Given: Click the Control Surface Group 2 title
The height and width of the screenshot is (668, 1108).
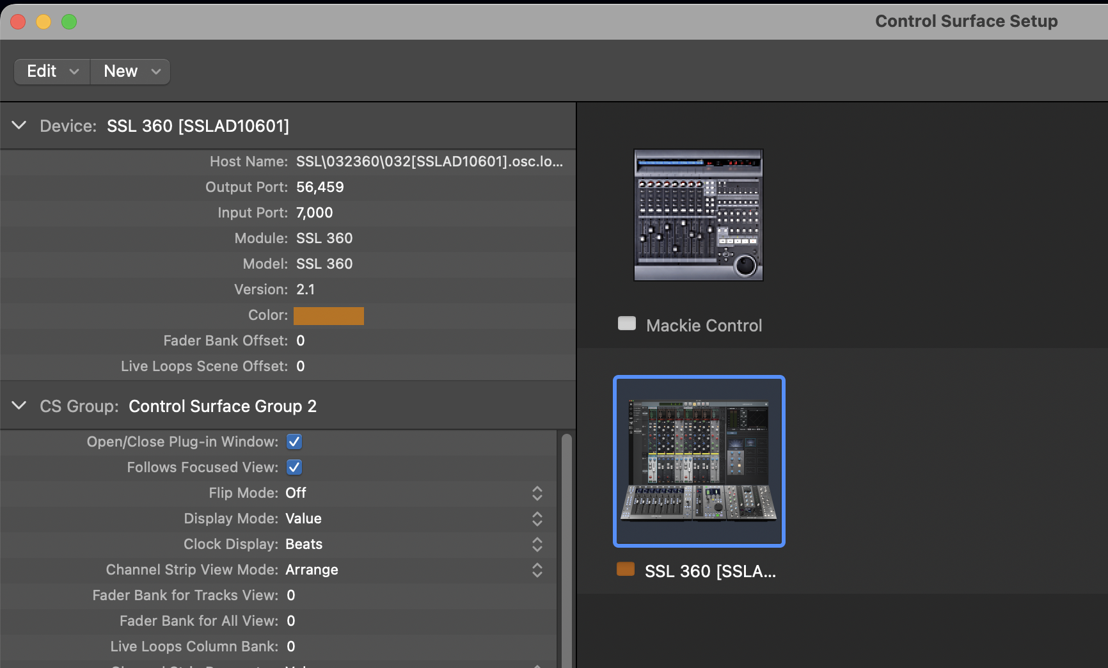Looking at the screenshot, I should 223,406.
